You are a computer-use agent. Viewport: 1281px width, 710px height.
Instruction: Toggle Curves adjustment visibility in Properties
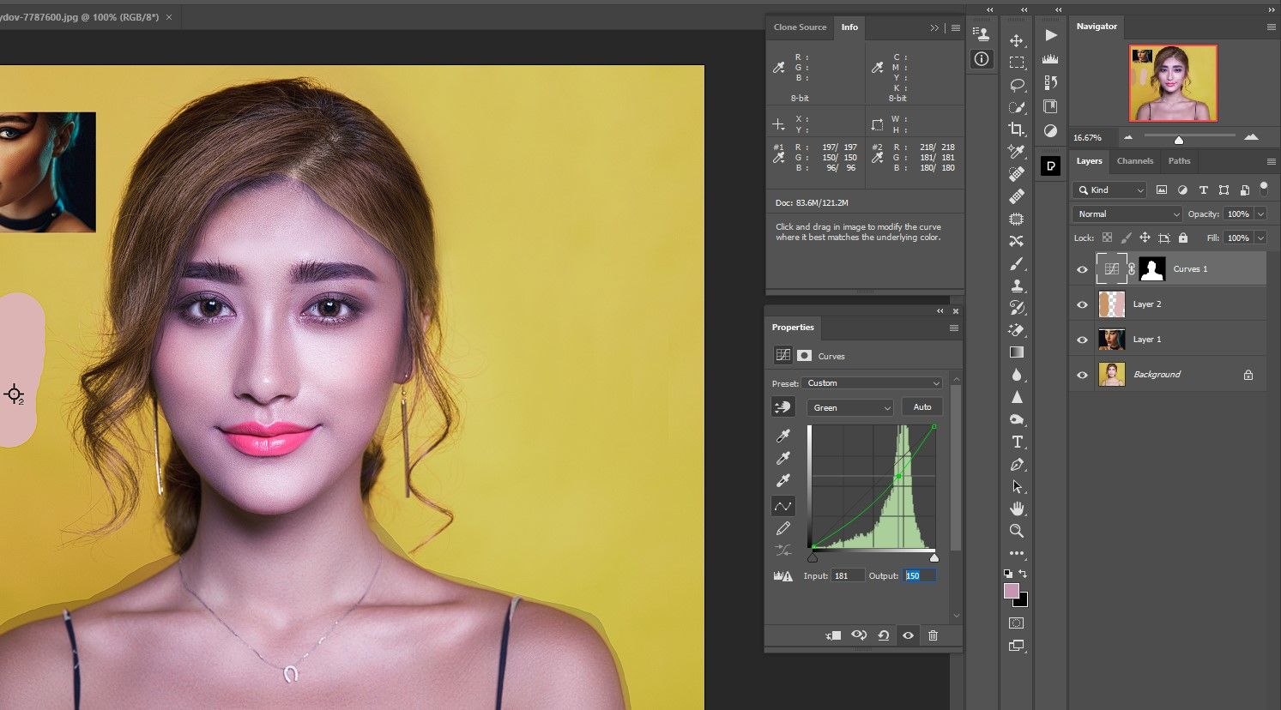[908, 635]
